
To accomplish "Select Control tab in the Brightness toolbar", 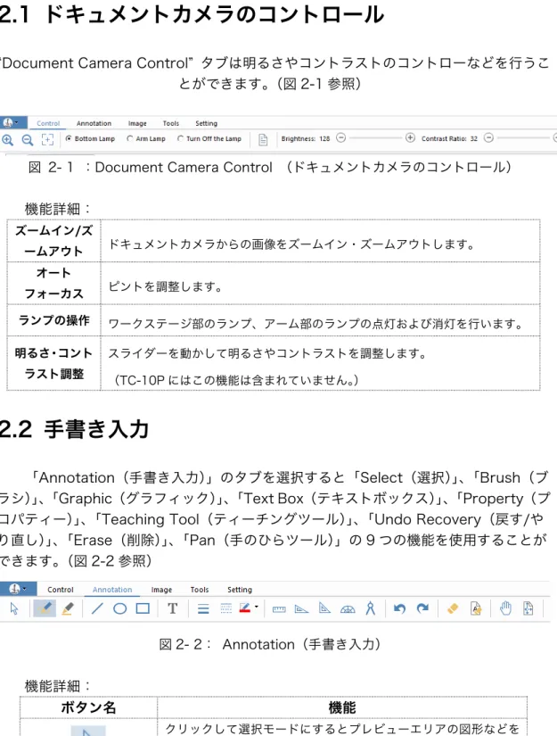I will [48, 123].
